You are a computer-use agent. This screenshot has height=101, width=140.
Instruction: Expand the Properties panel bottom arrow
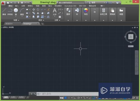coord(86,20)
